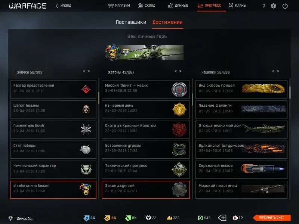Viewport: 299px width, 224px height.
Task: Open the Склад menu section
Action: point(147,6)
